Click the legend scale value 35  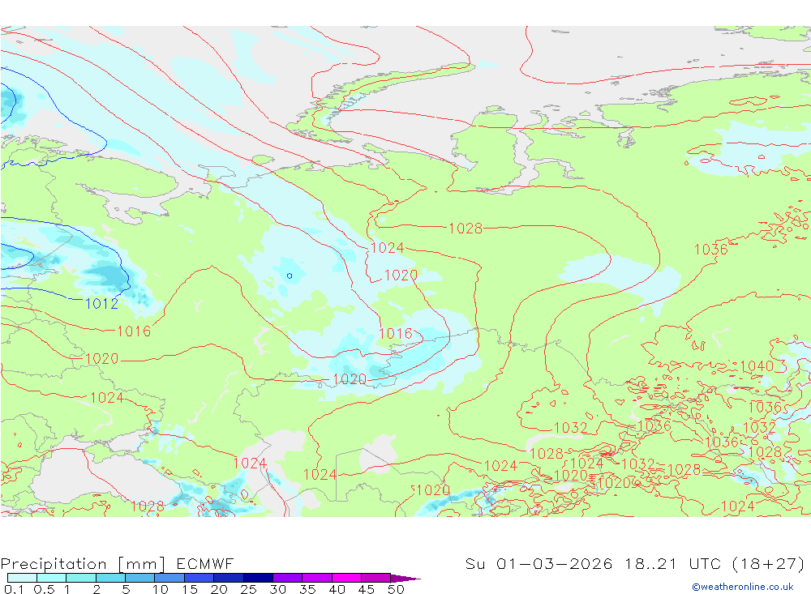pyautogui.click(x=307, y=589)
